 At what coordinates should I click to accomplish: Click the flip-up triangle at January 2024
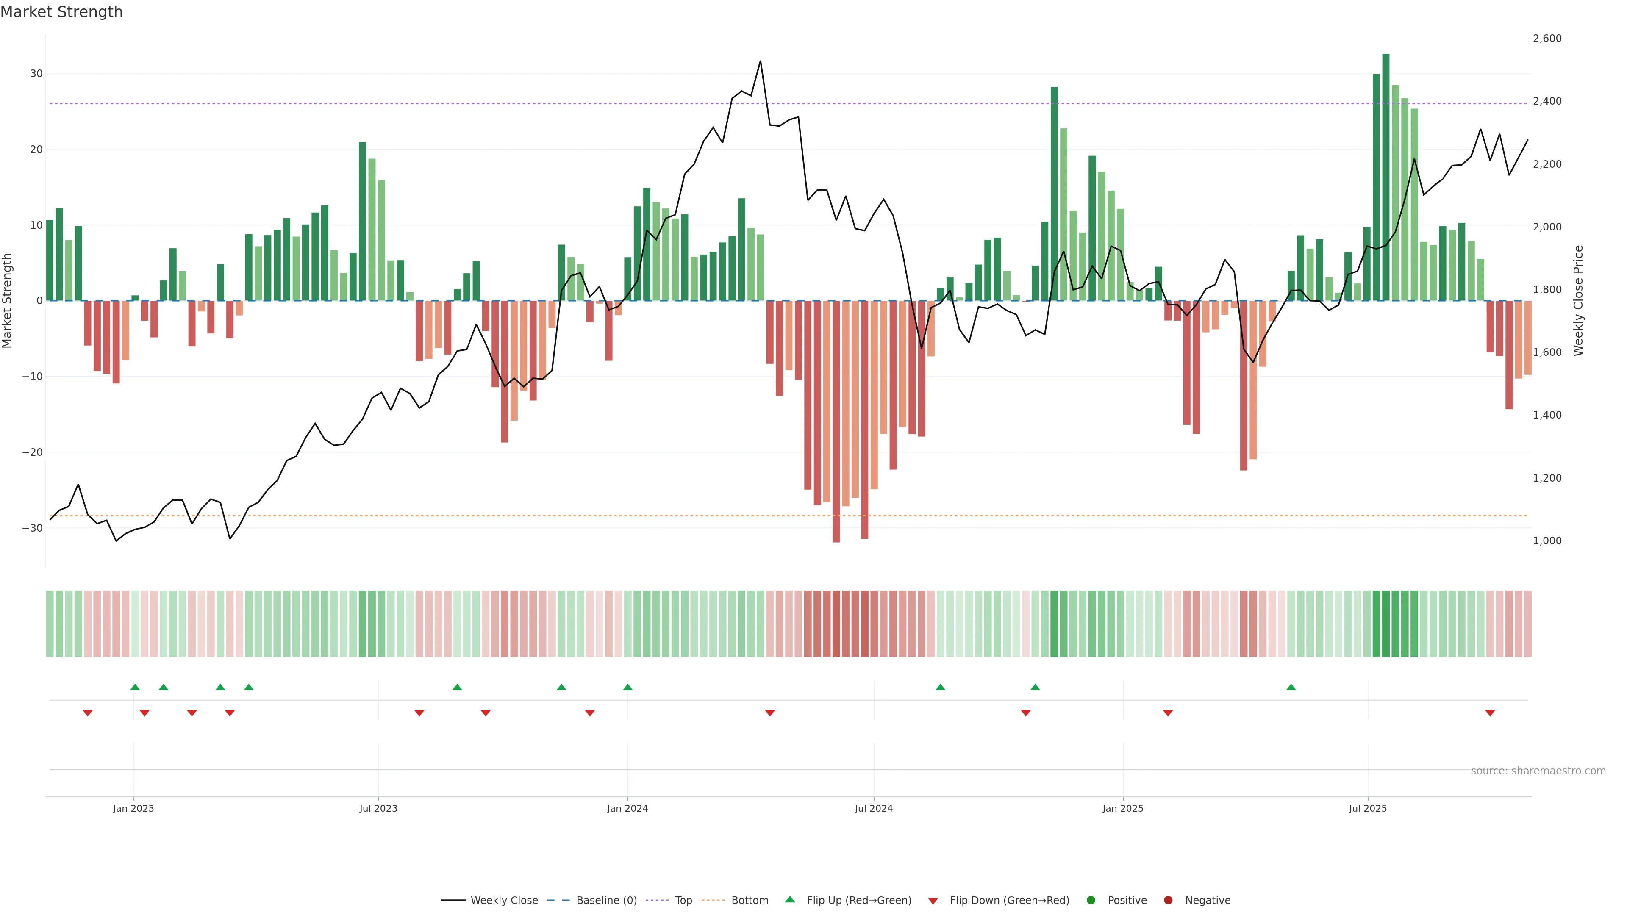click(x=628, y=687)
